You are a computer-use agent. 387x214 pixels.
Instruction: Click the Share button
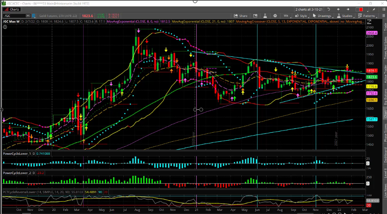click(241, 16)
